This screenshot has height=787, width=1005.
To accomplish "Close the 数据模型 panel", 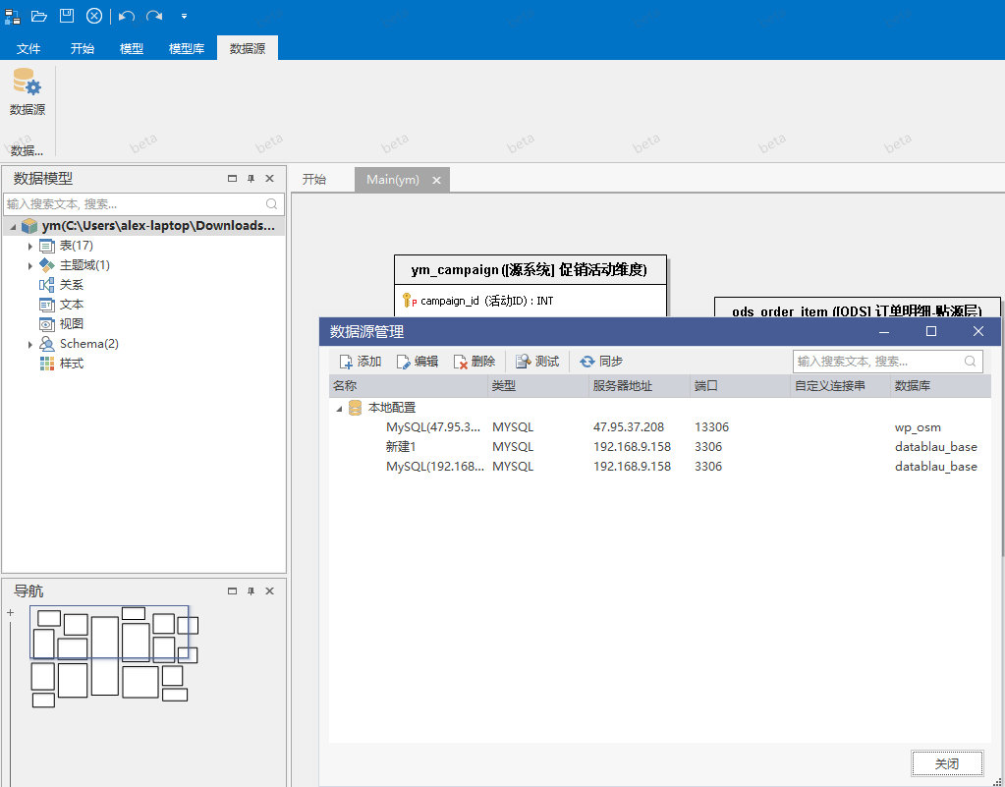I will coord(270,179).
